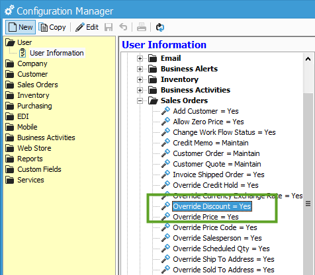Click key icon beside Credit Memo
This screenshot has height=275, width=315.
(x=165, y=142)
